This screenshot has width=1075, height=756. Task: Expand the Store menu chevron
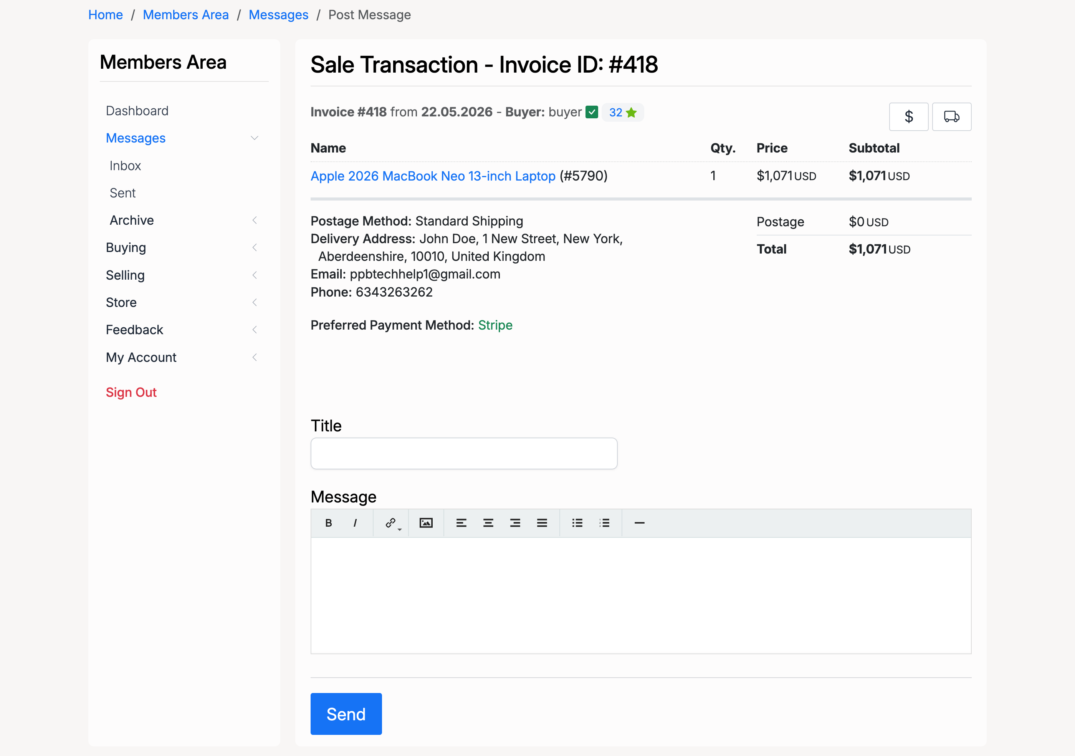(255, 303)
